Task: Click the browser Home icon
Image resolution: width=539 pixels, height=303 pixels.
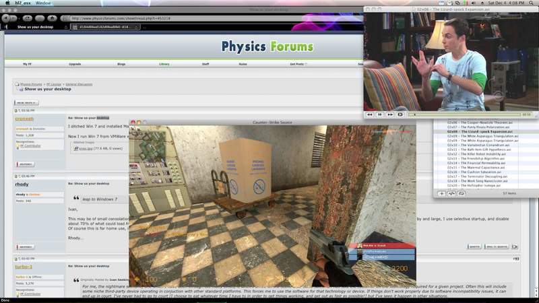Action: (x=52, y=18)
